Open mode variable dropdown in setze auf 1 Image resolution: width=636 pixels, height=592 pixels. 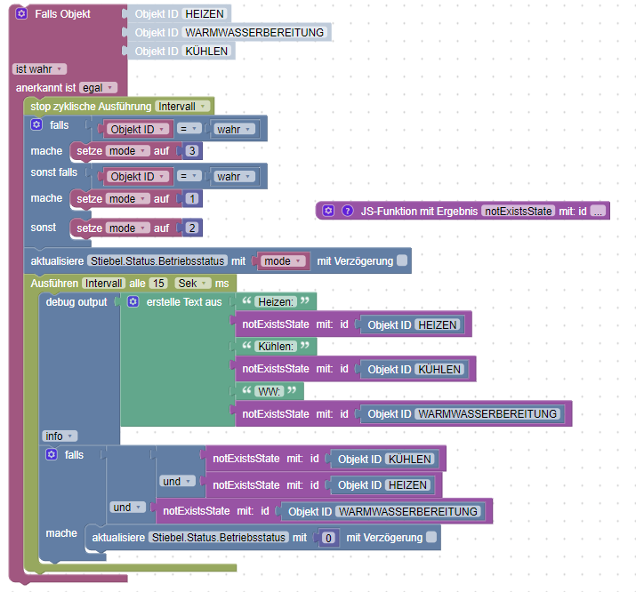point(128,198)
